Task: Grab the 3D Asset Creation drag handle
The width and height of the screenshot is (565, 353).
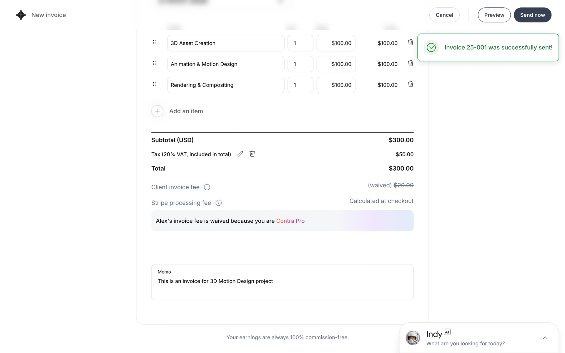Action: 154,42
